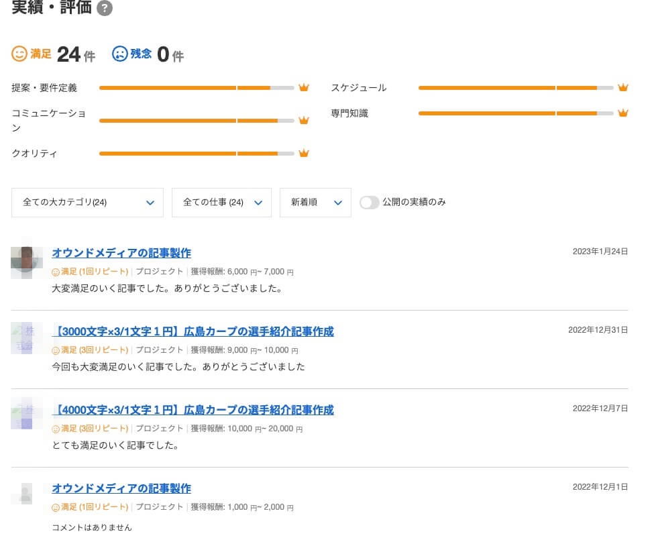Screen dimensions: 656x544
Task: Click the crown icon beside コミュニケーション bar
Action: tap(303, 121)
